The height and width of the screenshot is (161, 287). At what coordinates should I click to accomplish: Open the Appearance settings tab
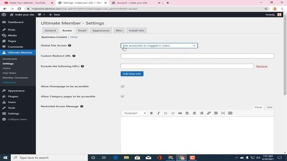point(101,30)
